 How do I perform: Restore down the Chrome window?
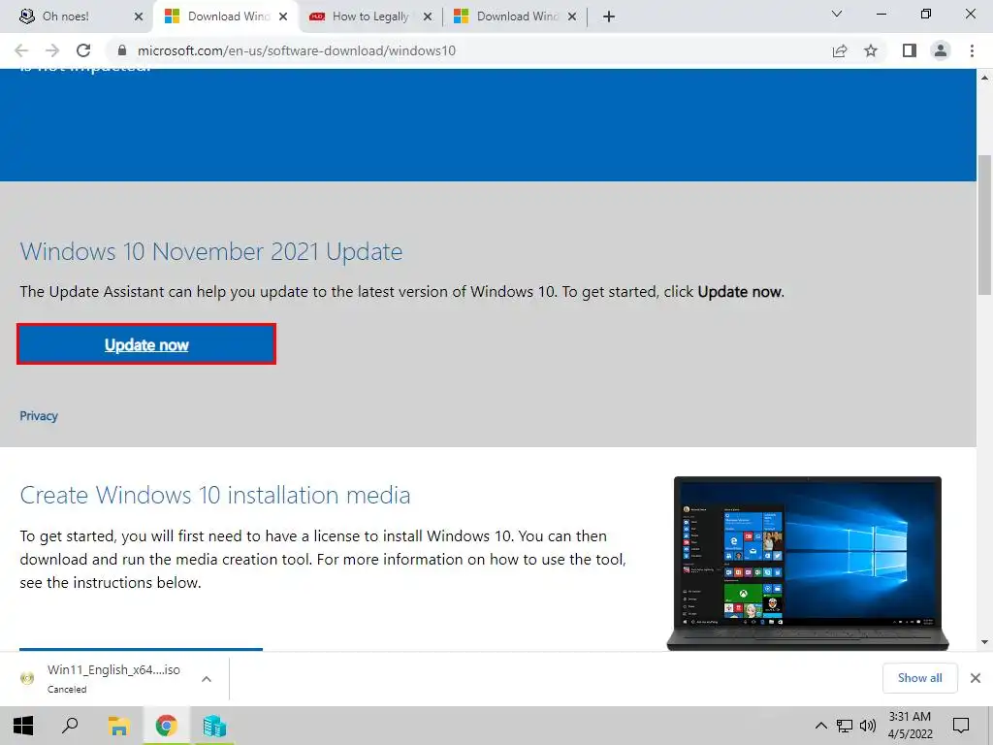(x=926, y=14)
